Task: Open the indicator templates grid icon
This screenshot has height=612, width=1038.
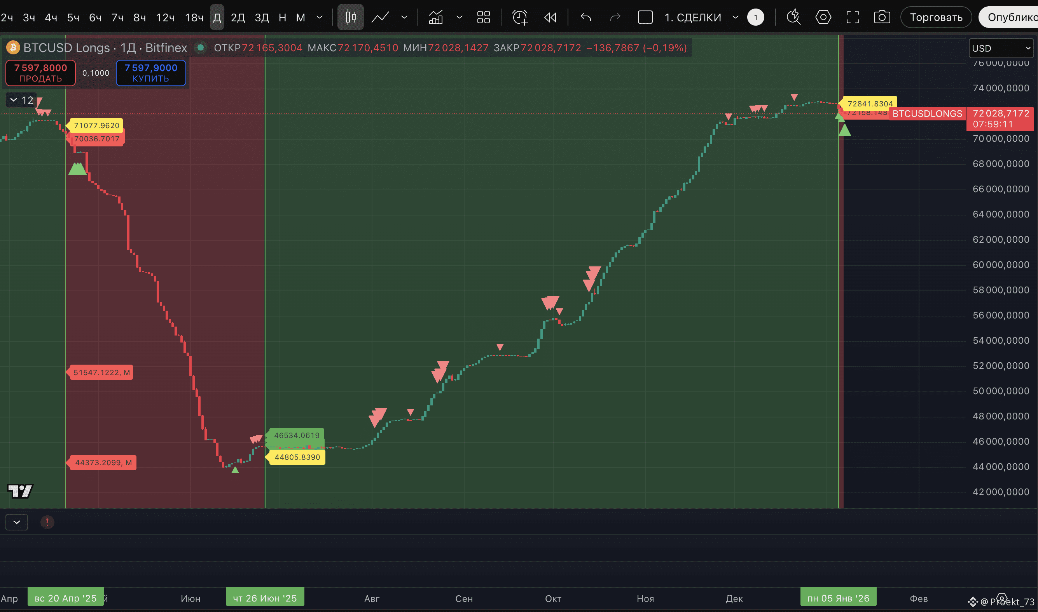Action: (x=483, y=17)
